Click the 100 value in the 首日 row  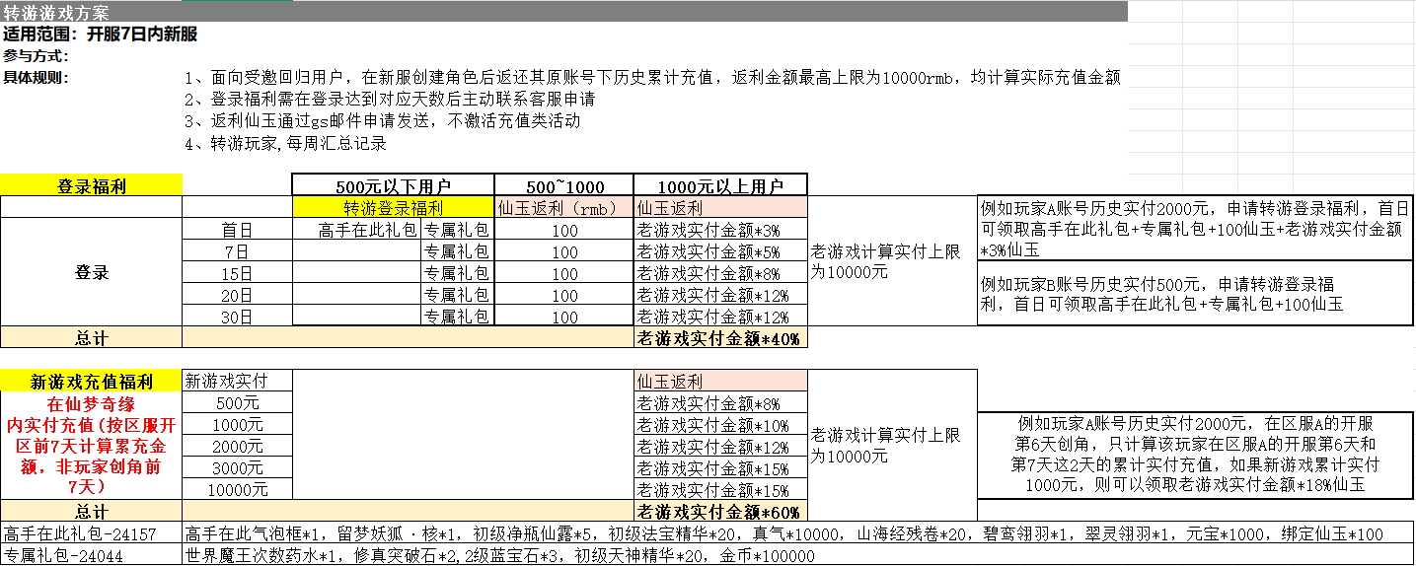pos(564,230)
